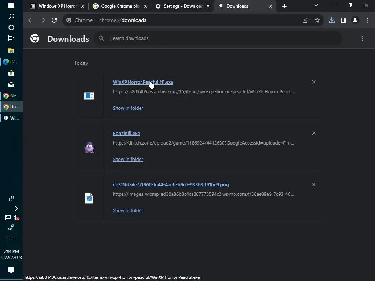Click the muted volume tray icon
This screenshot has height=281, width=375.
tap(16, 217)
